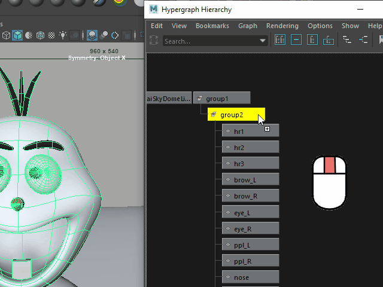Screen dimensions: 383x287
Task: Open the Bookmarks menu
Action: click(212, 26)
